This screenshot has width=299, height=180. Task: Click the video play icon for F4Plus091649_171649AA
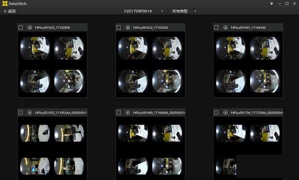pos(128,113)
